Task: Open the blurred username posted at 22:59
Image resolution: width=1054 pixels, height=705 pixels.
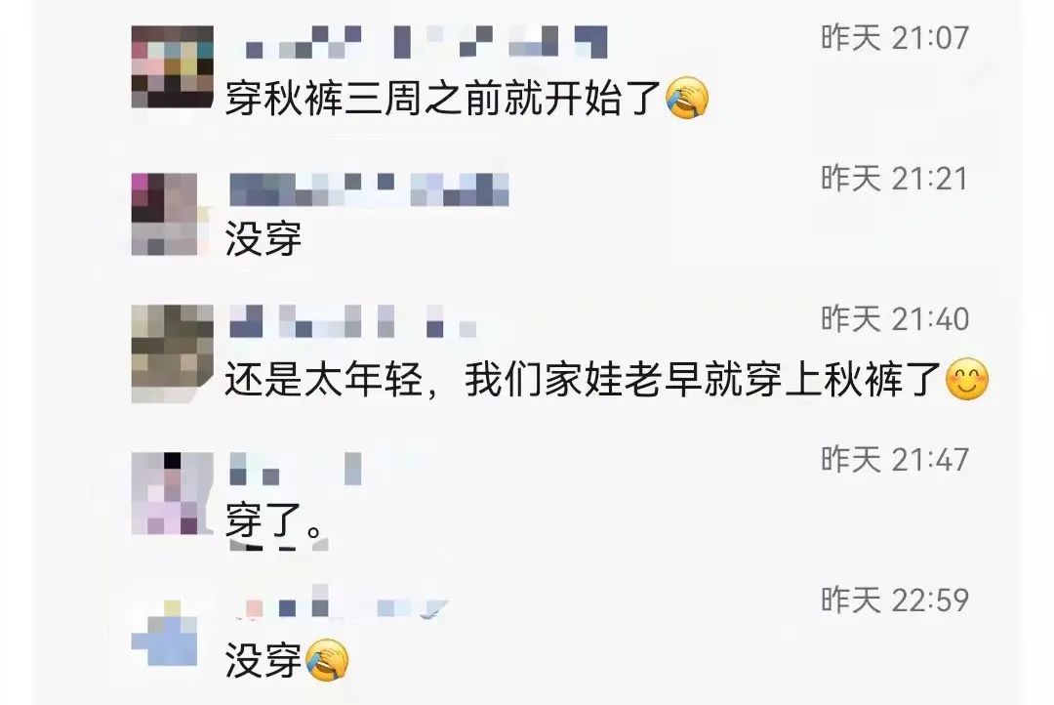Action: 343,602
